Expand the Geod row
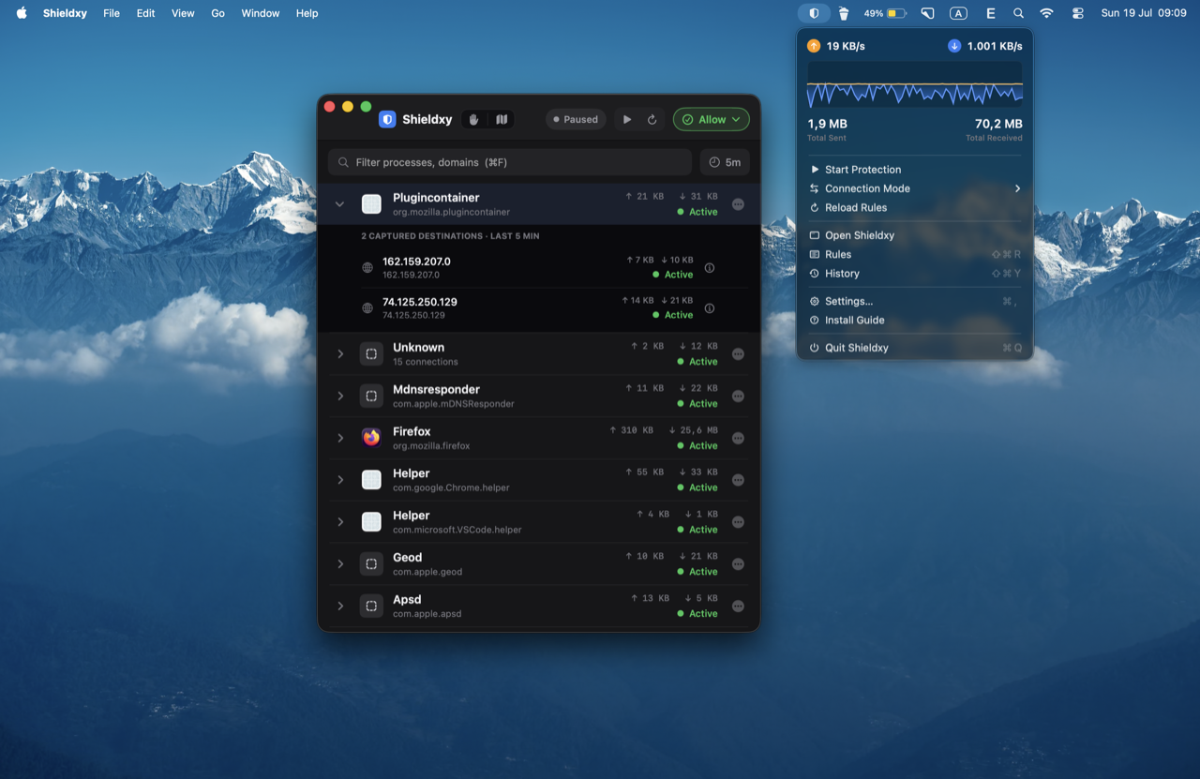This screenshot has height=779, width=1200. (340, 564)
